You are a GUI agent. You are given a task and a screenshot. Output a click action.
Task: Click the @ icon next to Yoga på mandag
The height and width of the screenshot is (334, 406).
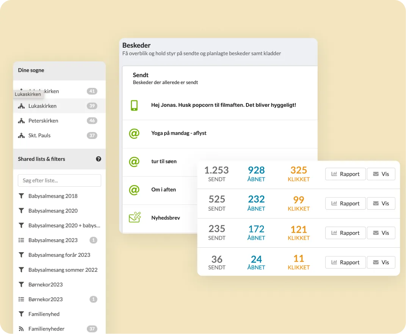pyautogui.click(x=134, y=134)
